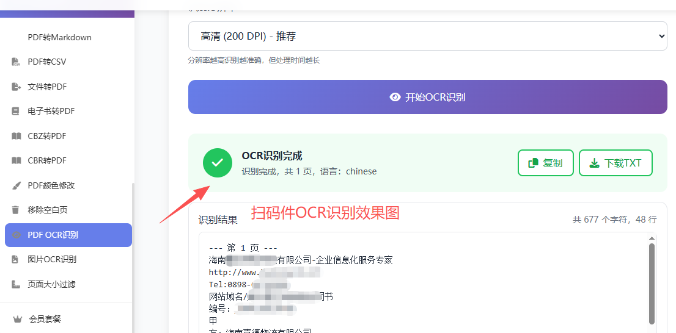This screenshot has height=333, width=676.
Task: Click the 开始OCR识别 button
Action: [x=428, y=97]
